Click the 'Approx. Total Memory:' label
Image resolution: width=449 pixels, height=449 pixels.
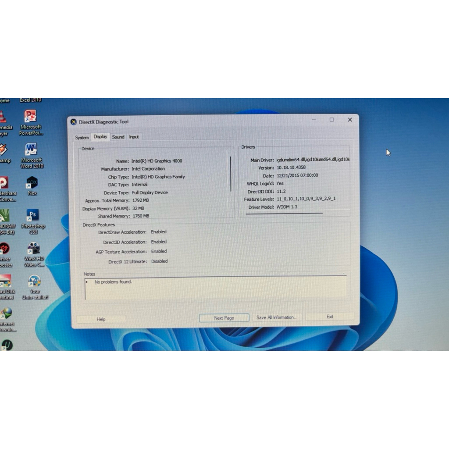pos(107,200)
